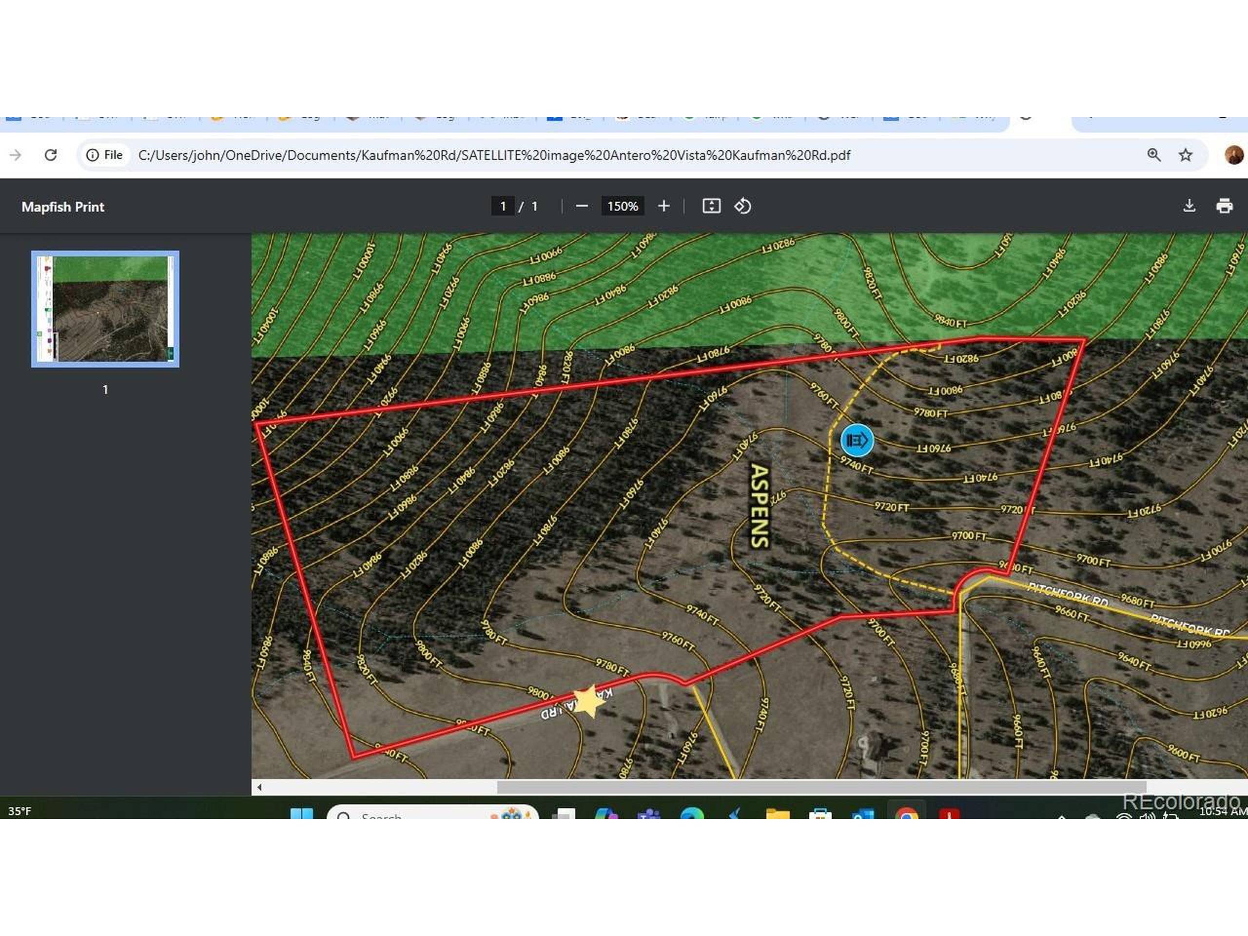Rotate the PDF counterclockwise
1248x936 pixels.
[x=742, y=206]
